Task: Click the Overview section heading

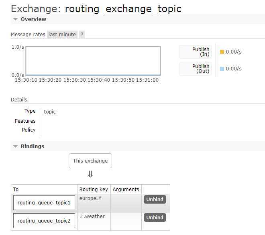Action: pos(33,19)
